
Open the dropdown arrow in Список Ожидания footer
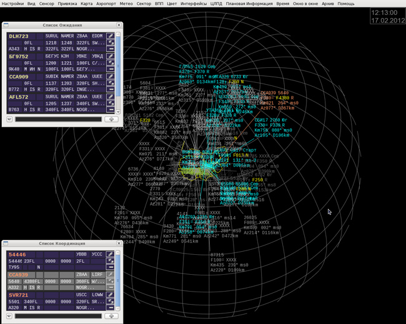click(x=9, y=120)
